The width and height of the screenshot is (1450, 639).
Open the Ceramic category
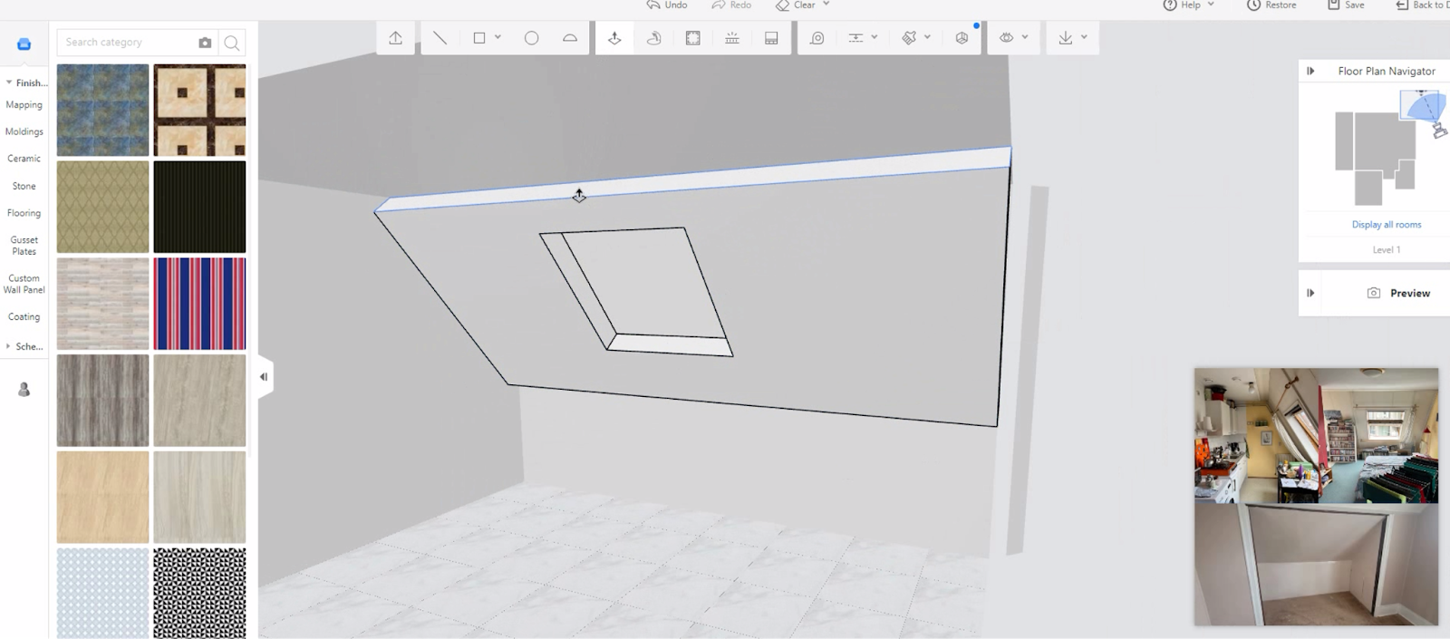24,159
